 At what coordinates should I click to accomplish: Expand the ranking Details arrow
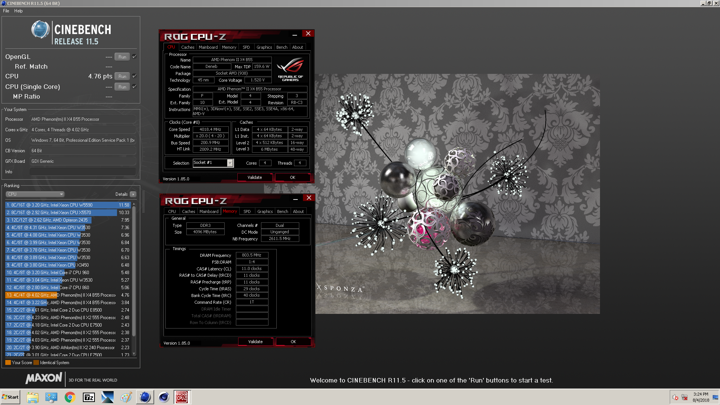click(x=133, y=194)
